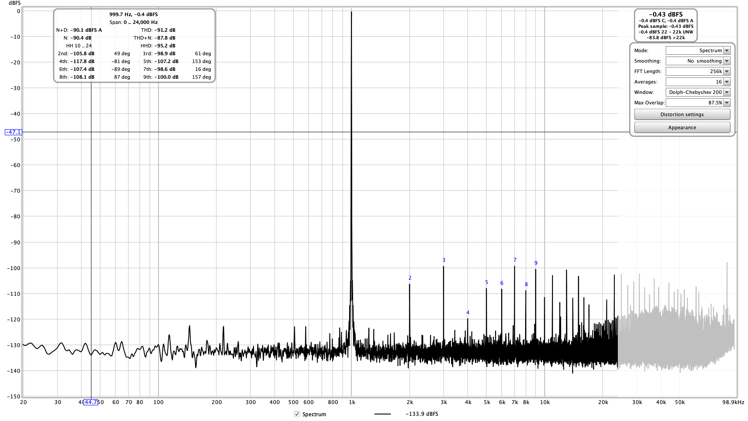Open the Window dropdown showing Dolph-Chebyshev 200
The width and height of the screenshot is (748, 421).
point(698,92)
